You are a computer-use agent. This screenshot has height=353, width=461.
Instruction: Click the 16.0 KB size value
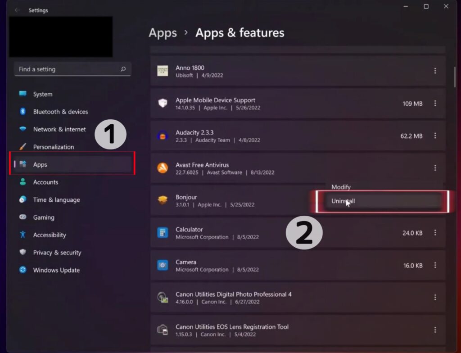(x=413, y=265)
